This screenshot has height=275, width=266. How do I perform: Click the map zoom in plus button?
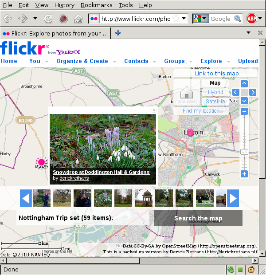(x=244, y=174)
